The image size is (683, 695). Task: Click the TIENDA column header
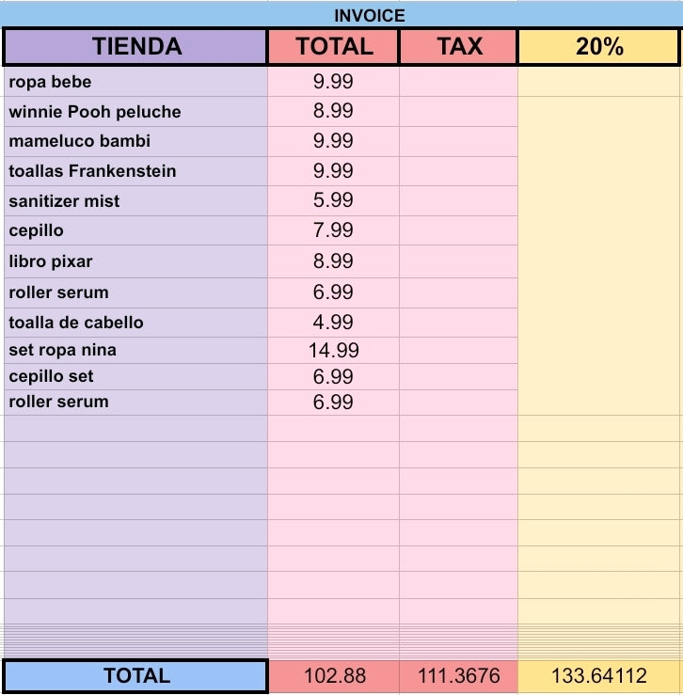pos(135,46)
